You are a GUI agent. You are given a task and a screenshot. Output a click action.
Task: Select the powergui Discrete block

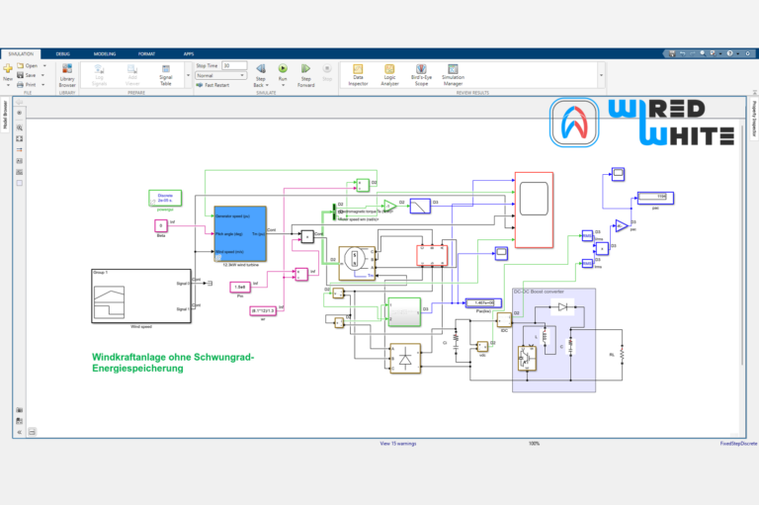pyautogui.click(x=165, y=198)
